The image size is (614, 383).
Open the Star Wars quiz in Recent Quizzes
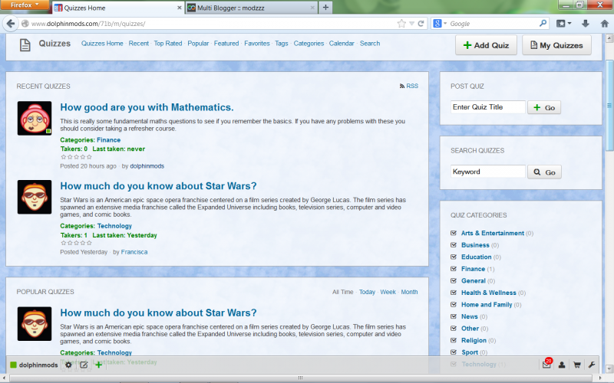(158, 186)
